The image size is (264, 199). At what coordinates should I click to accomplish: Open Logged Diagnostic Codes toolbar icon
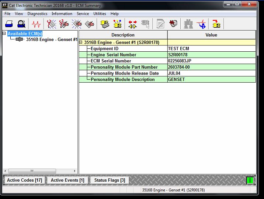tap(64, 24)
